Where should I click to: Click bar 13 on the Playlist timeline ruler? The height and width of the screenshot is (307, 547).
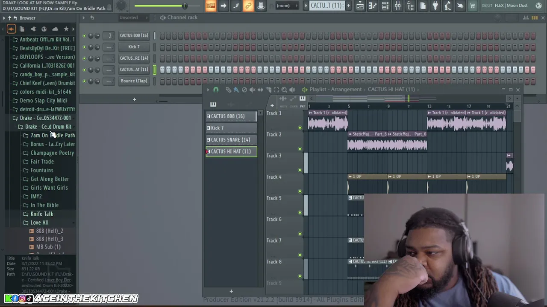pos(429,106)
